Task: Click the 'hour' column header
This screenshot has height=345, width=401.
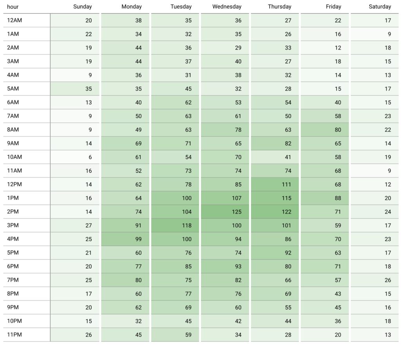Action: pyautogui.click(x=13, y=7)
